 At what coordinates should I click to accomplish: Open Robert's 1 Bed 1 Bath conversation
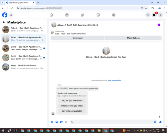pyautogui.click(x=23, y=30)
